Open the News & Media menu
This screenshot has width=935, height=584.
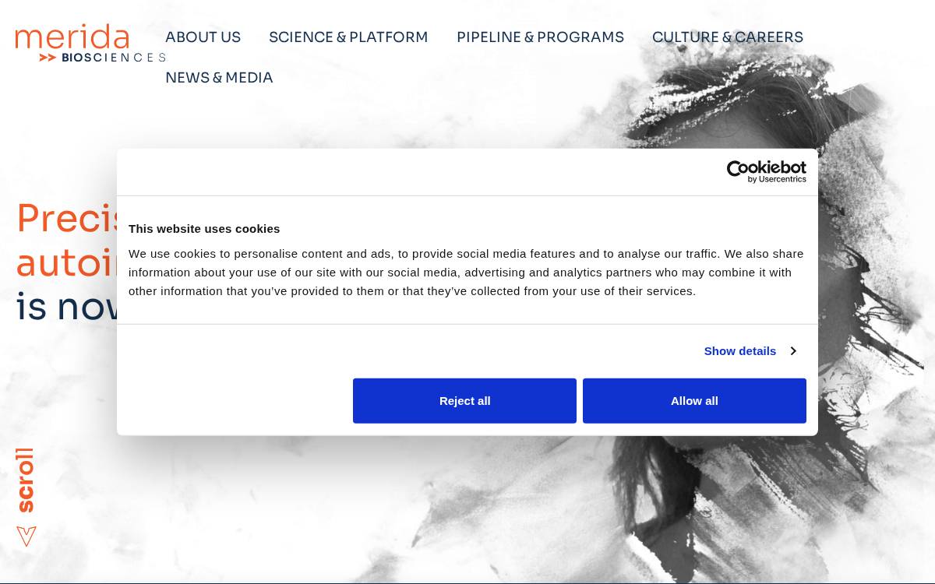click(219, 78)
